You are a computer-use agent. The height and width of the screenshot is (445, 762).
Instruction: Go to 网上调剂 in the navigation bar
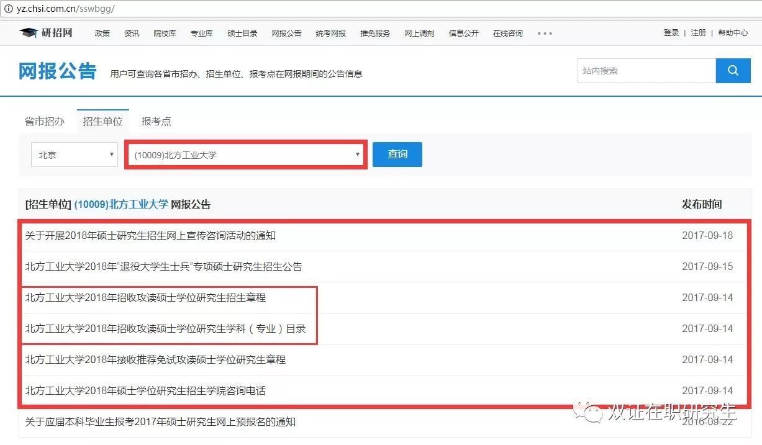[x=419, y=34]
